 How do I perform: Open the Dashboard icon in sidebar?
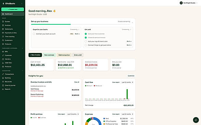coord(3,14)
